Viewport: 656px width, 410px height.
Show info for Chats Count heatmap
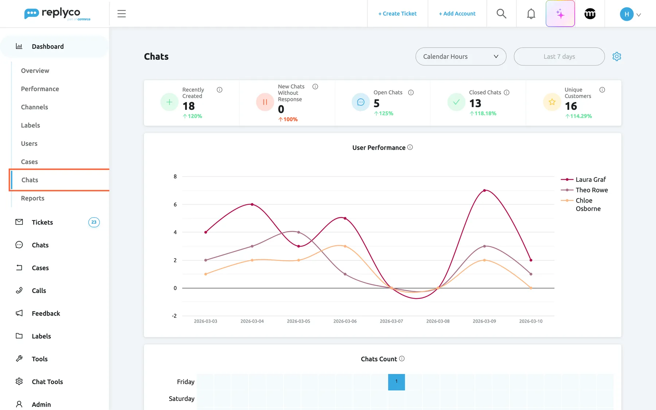point(402,359)
